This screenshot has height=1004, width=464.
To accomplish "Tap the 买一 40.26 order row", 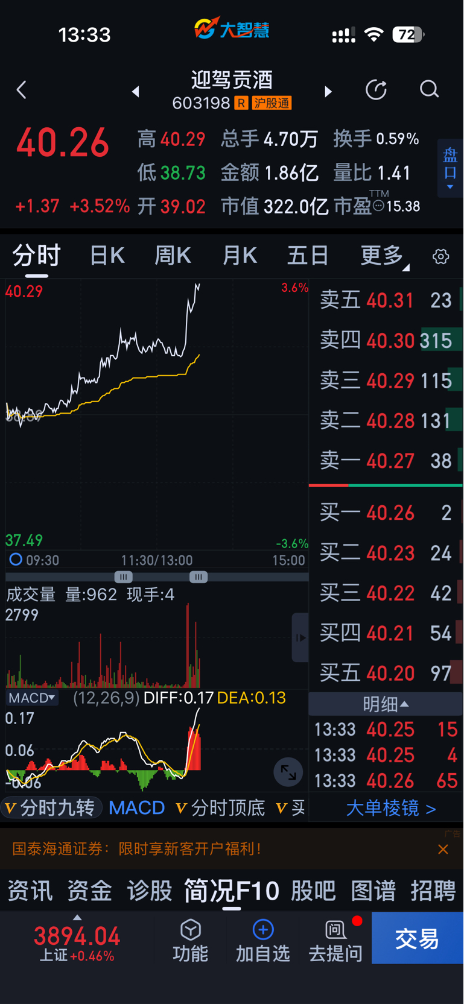I will 386,513.
